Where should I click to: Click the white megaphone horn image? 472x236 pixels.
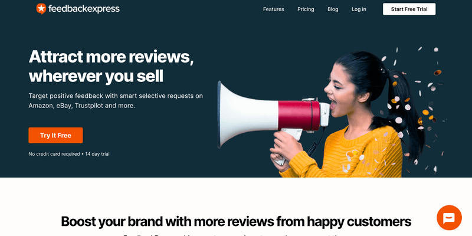pos(247,114)
